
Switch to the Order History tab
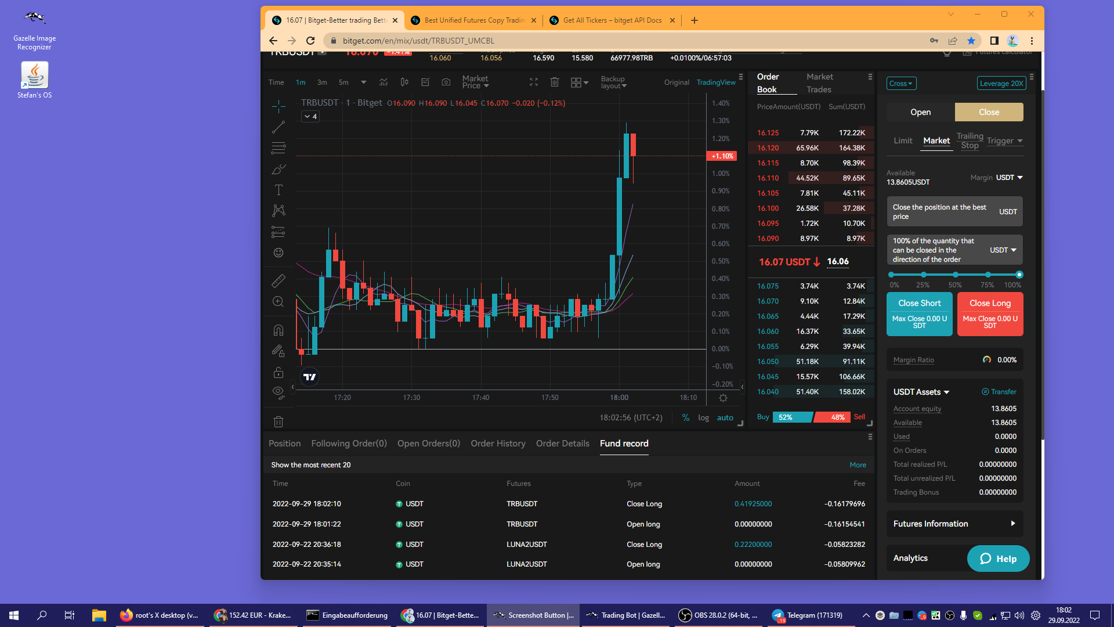click(498, 444)
